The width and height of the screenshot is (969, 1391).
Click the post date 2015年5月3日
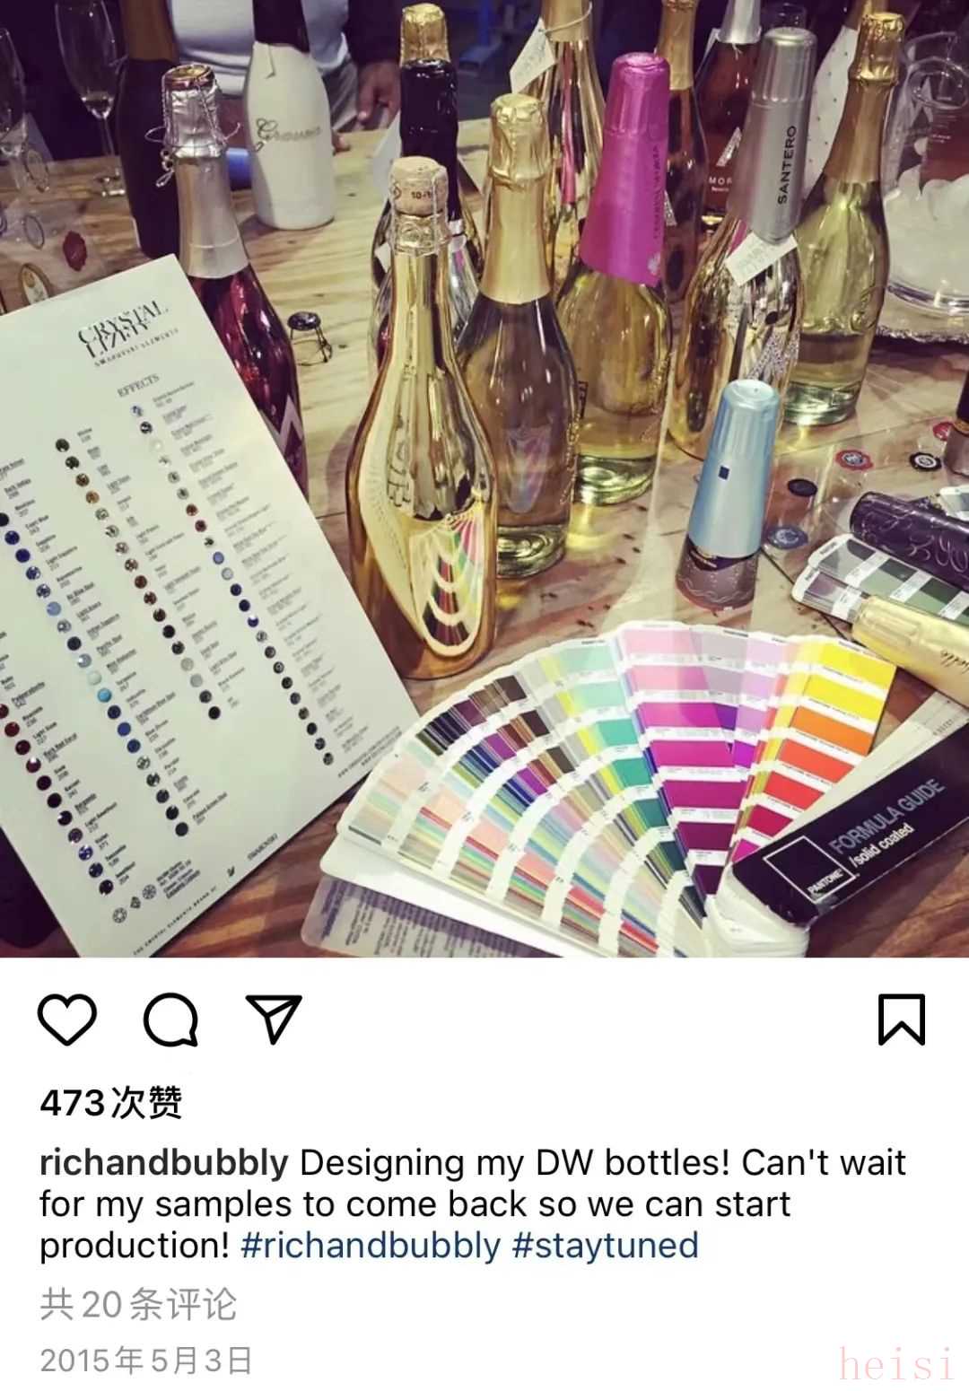(x=146, y=1360)
